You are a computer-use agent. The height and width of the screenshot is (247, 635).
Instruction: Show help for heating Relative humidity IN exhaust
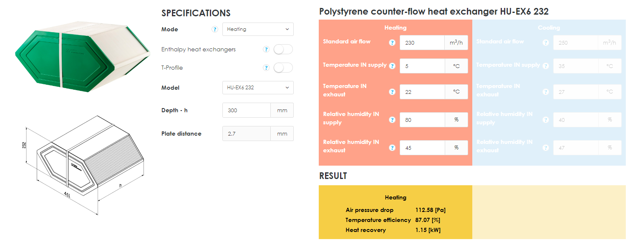(392, 148)
